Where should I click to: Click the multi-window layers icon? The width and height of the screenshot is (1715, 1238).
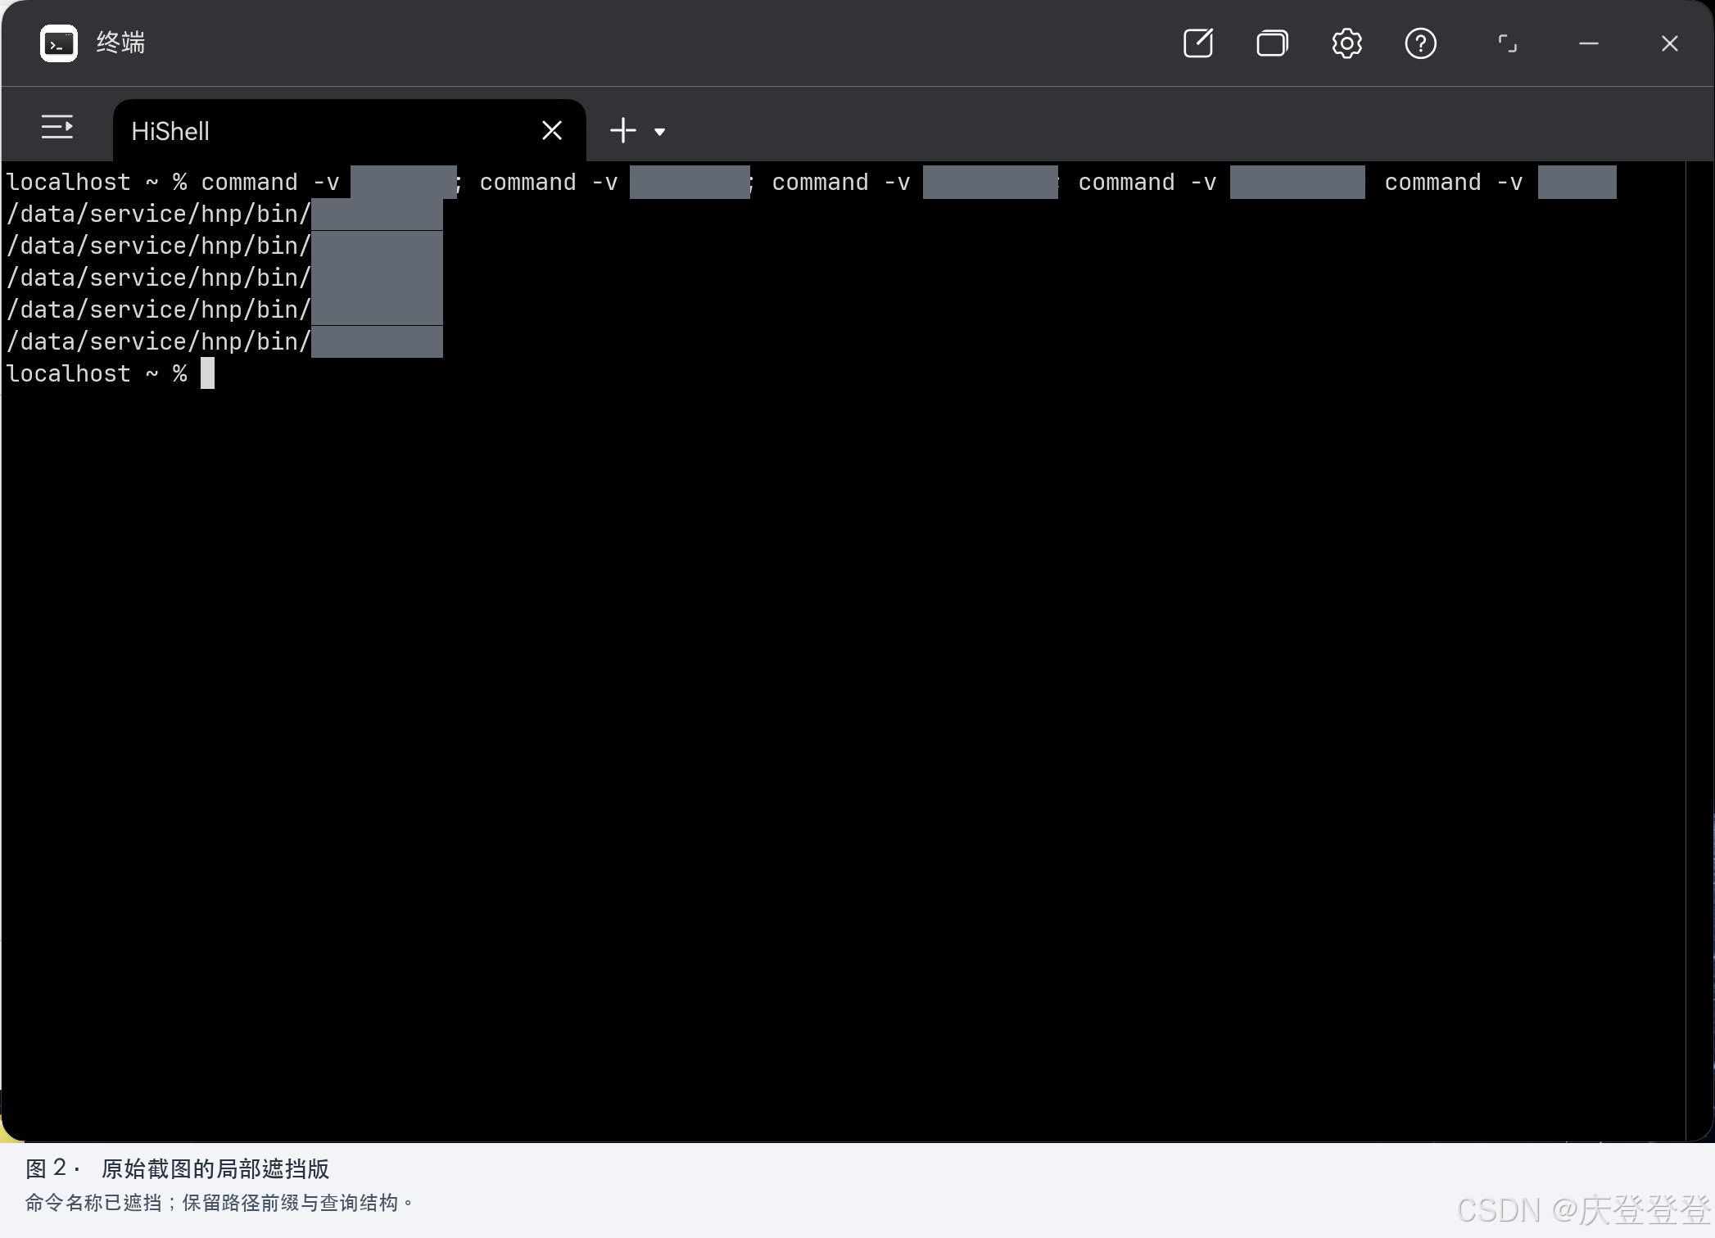(1272, 43)
